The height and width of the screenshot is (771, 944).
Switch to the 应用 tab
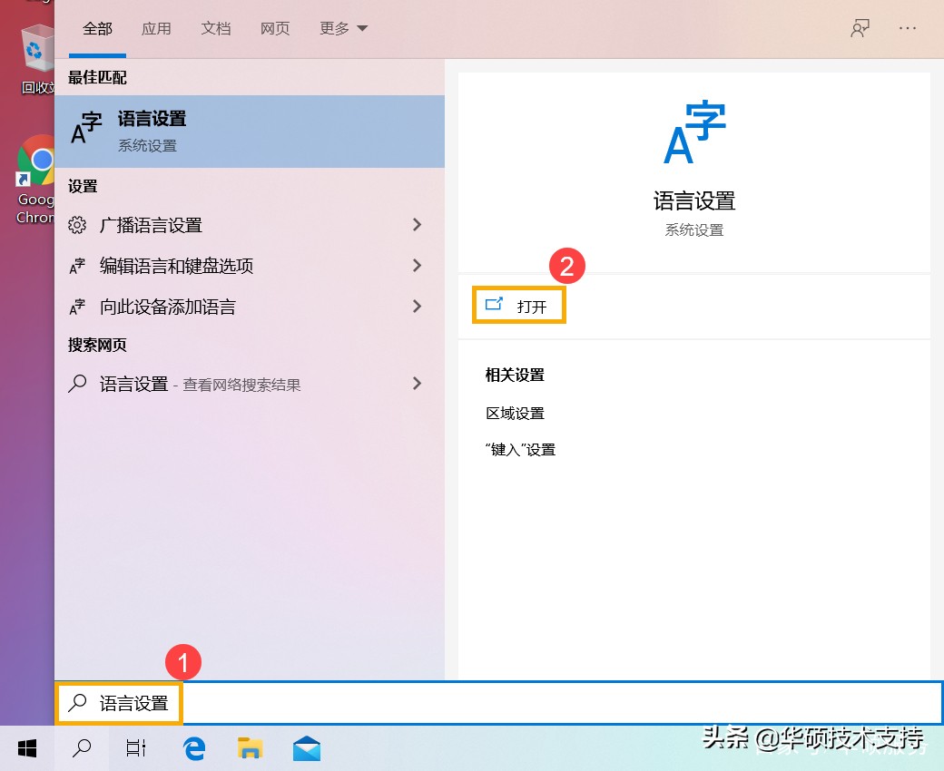156,28
